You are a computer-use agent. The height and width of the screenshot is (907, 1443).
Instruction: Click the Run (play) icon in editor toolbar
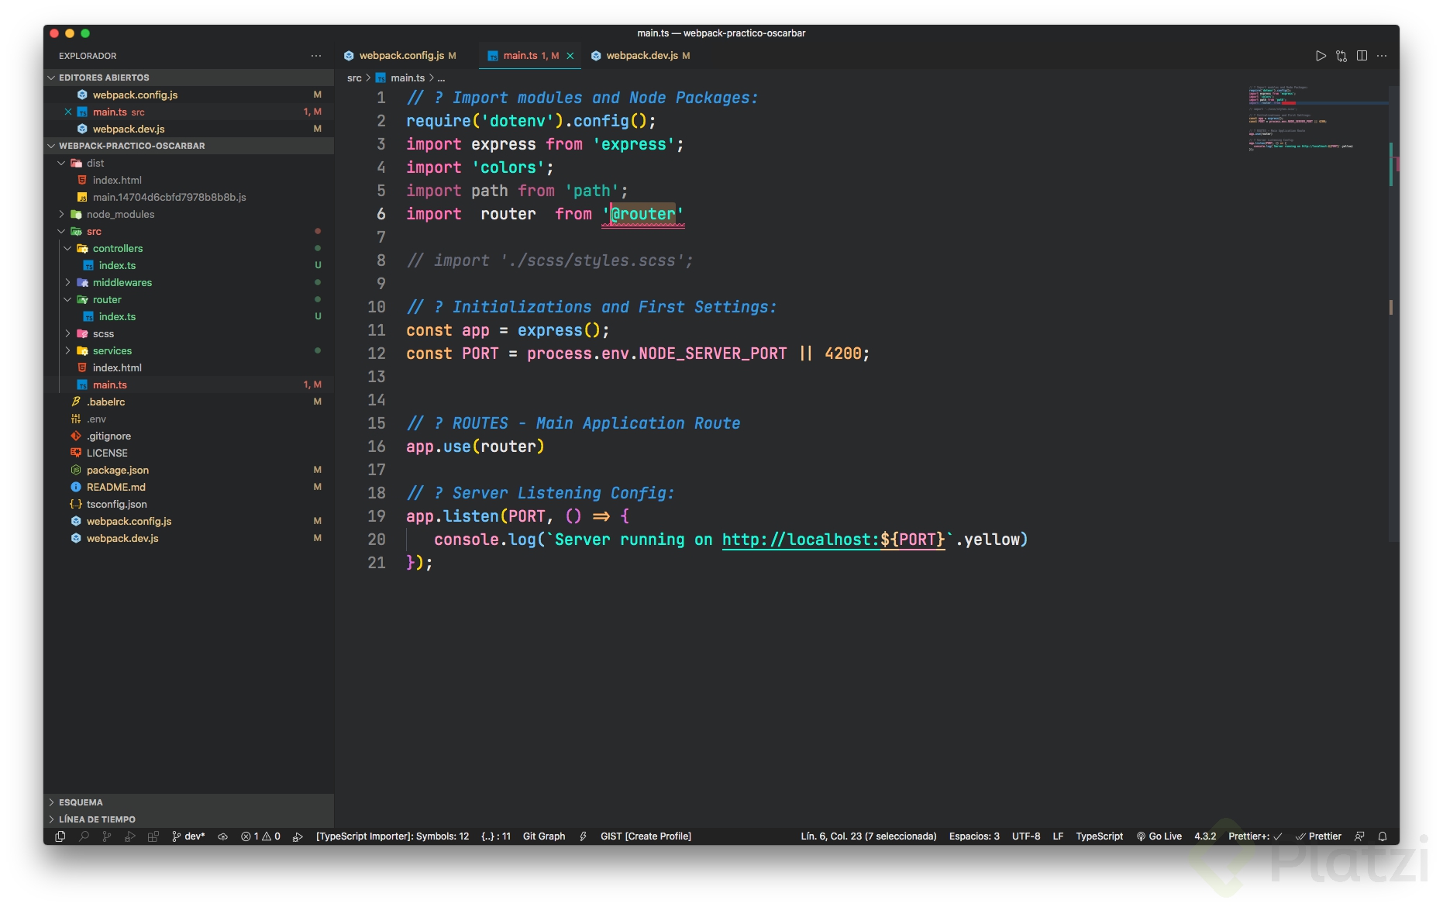(1321, 56)
